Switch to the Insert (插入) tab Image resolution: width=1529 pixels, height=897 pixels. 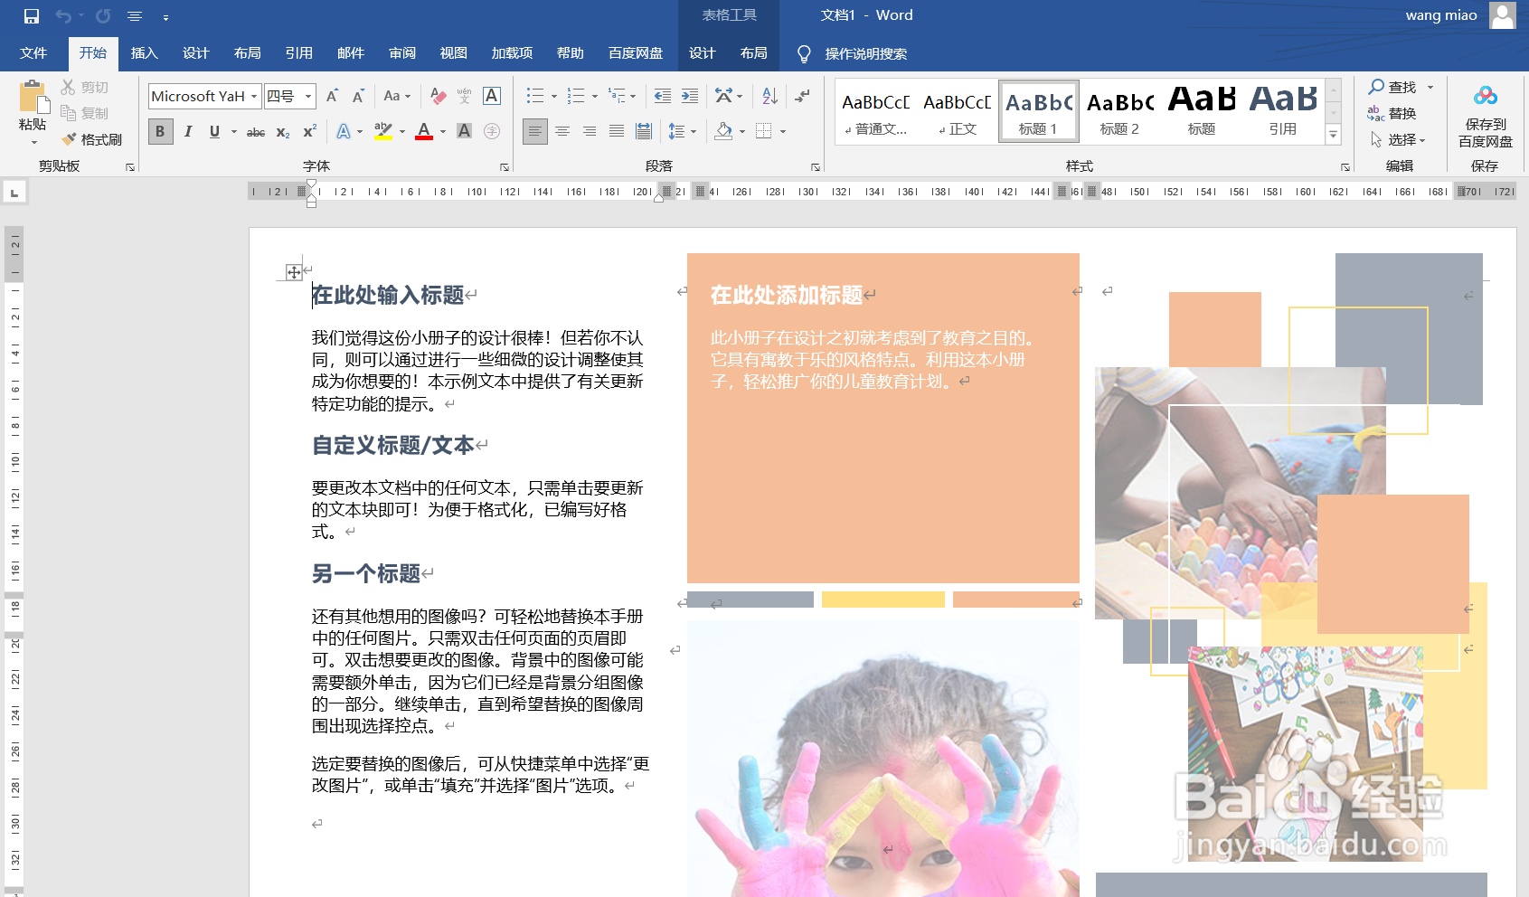[x=144, y=53]
